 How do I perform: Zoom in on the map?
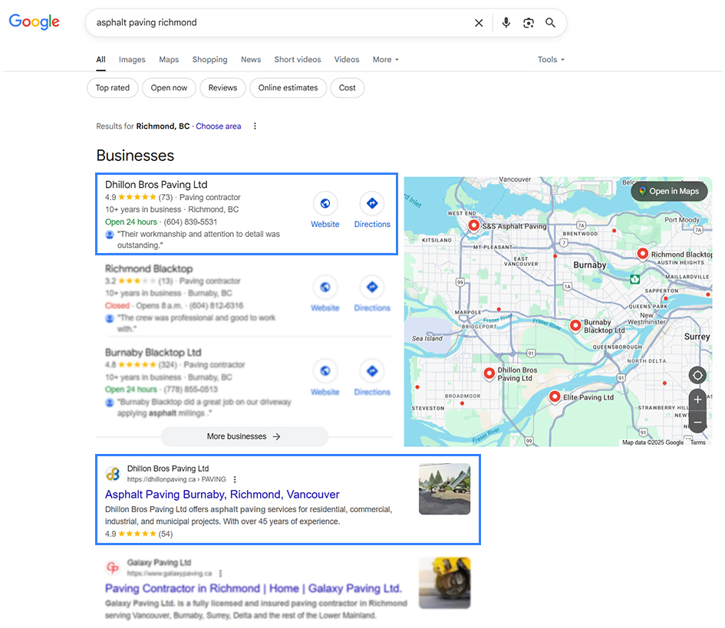point(697,399)
